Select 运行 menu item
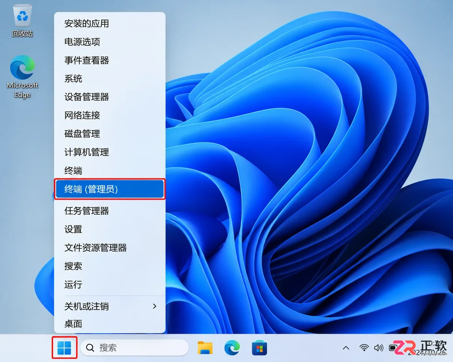 point(110,284)
